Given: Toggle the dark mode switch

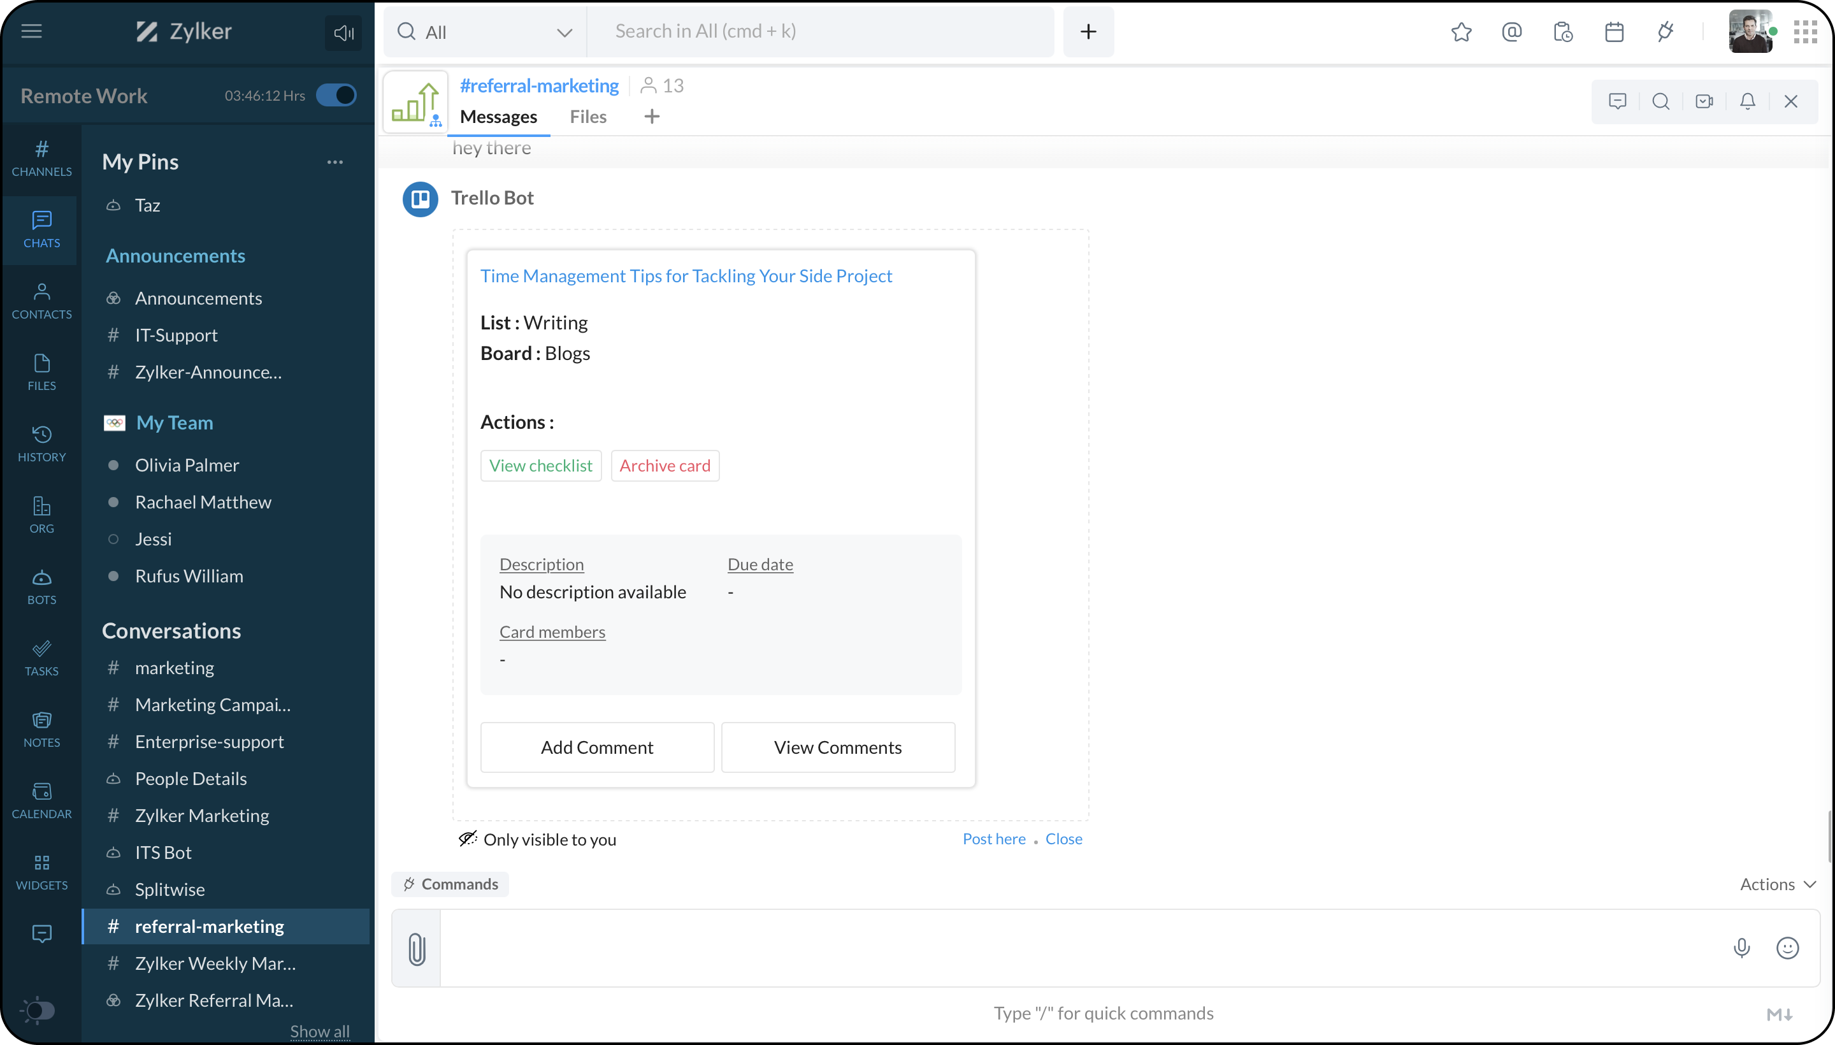Looking at the screenshot, I should point(39,1011).
